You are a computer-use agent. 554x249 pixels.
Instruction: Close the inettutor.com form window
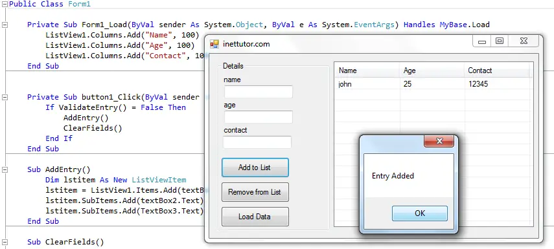(524, 41)
